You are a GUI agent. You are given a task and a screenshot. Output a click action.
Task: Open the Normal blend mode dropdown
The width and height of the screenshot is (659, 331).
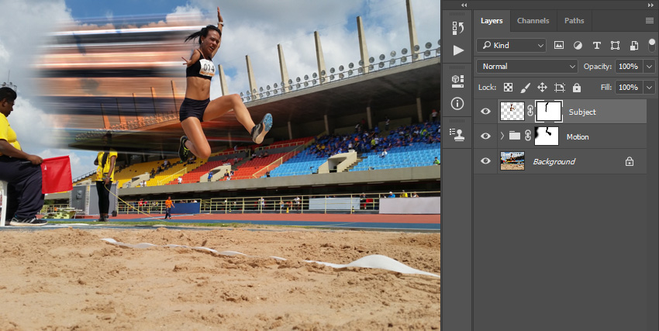(x=527, y=67)
